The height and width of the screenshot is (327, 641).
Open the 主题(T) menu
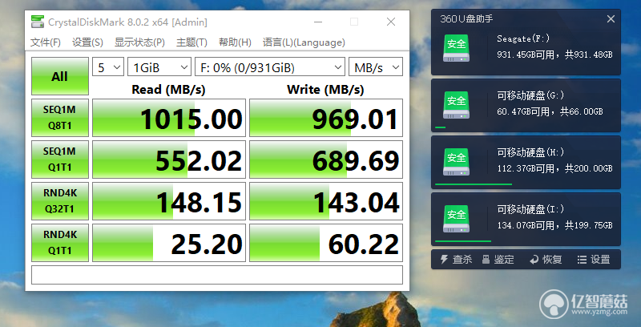pyautogui.click(x=191, y=42)
